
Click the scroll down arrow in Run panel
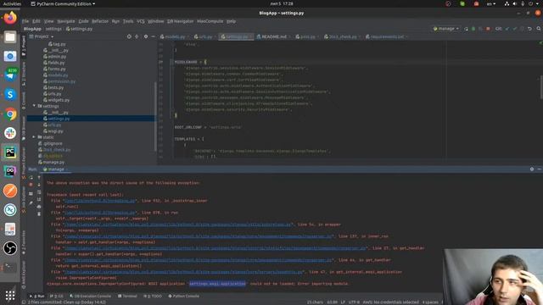39,185
